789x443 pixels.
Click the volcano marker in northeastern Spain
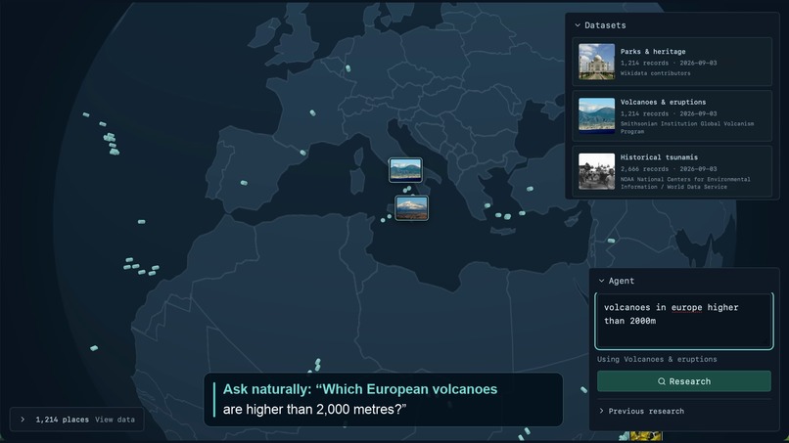coord(302,153)
